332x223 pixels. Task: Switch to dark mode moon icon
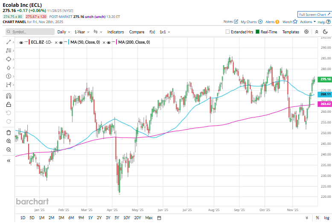325,32
